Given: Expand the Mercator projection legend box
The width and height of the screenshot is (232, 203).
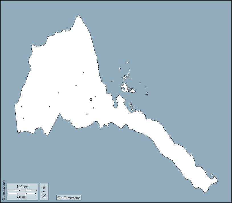Looking at the screenshot, I should click(68, 198).
